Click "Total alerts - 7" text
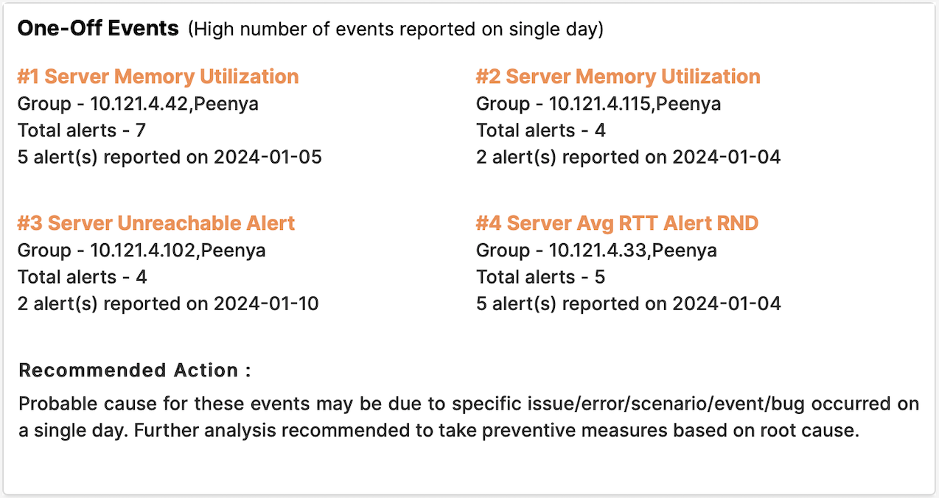 82,130
